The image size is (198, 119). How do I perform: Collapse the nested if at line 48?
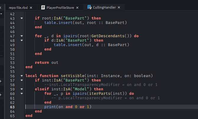[x=22, y=40]
